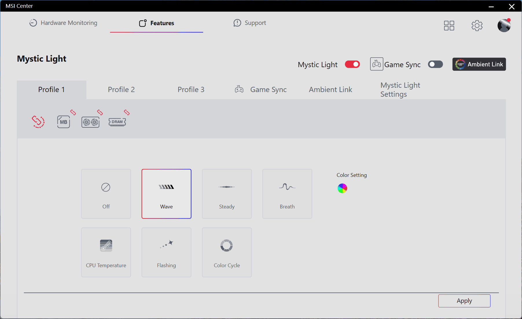Choose the Color Cycle lighting effect
Viewport: 522px width, 319px height.
point(227,252)
